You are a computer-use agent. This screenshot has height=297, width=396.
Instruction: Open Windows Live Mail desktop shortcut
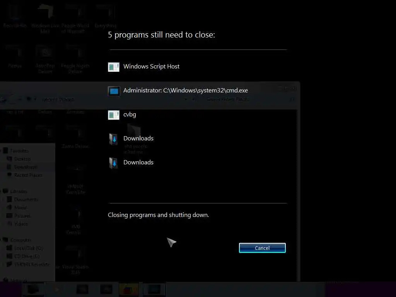(45, 19)
